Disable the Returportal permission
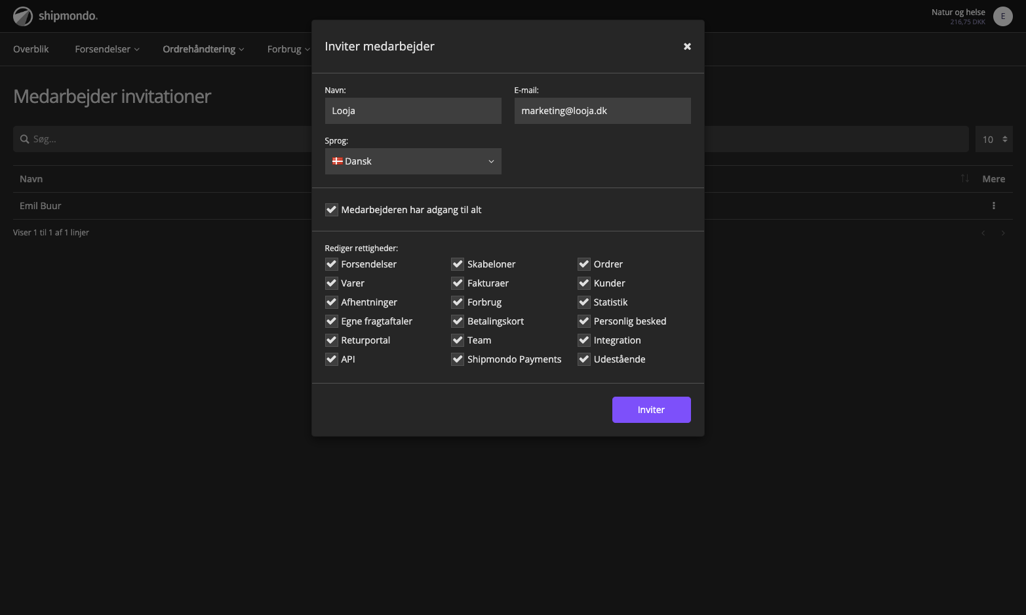This screenshot has height=615, width=1026. [332, 340]
